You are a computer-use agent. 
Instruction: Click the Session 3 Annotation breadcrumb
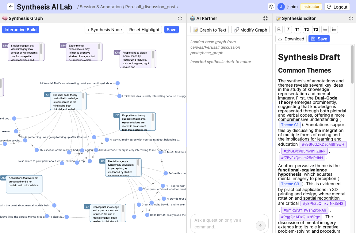[x=101, y=7]
